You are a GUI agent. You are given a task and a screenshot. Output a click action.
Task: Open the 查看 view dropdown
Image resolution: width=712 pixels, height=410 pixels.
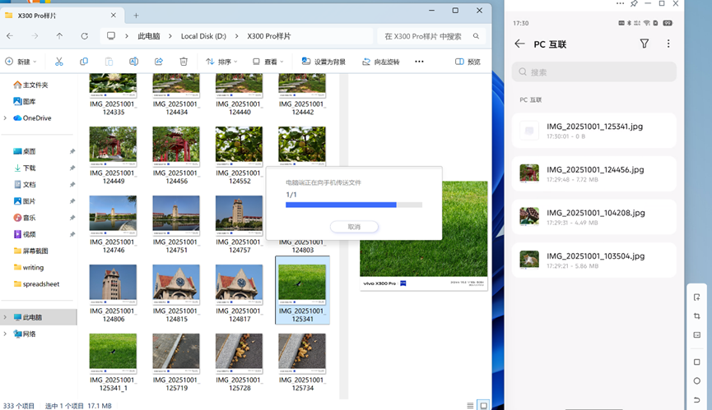pos(268,62)
